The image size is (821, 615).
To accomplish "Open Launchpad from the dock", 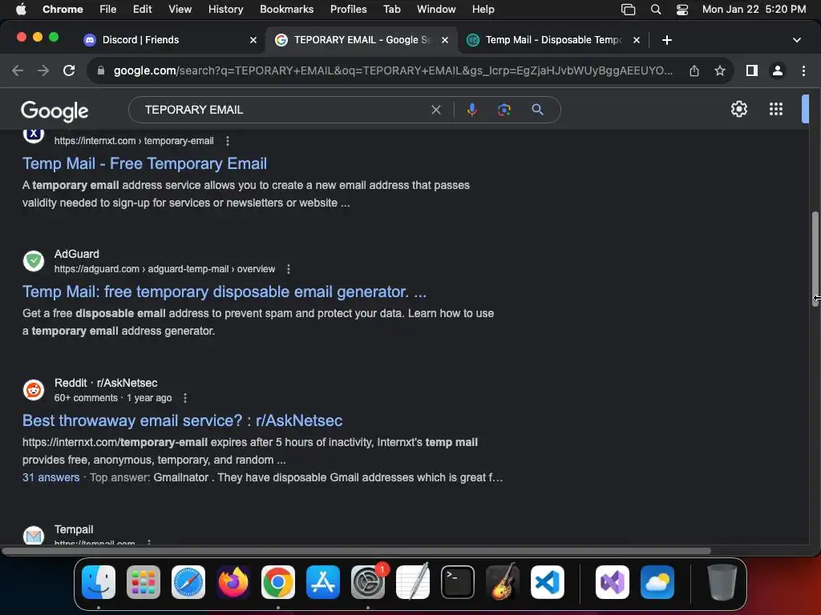I will pyautogui.click(x=144, y=582).
